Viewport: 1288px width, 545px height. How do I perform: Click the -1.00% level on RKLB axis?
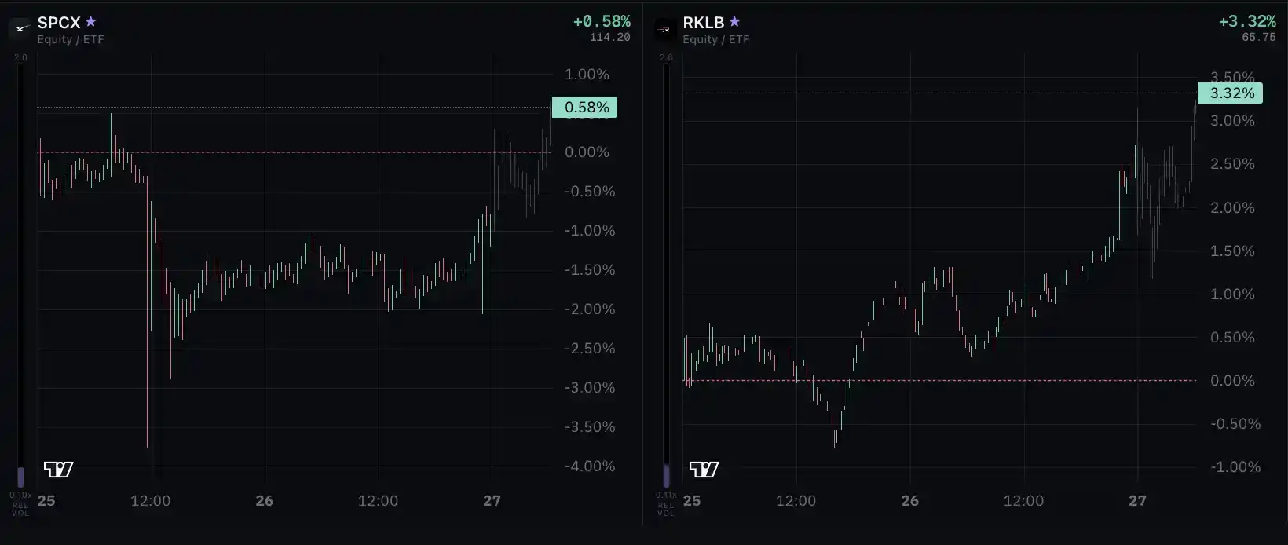[x=1235, y=467]
